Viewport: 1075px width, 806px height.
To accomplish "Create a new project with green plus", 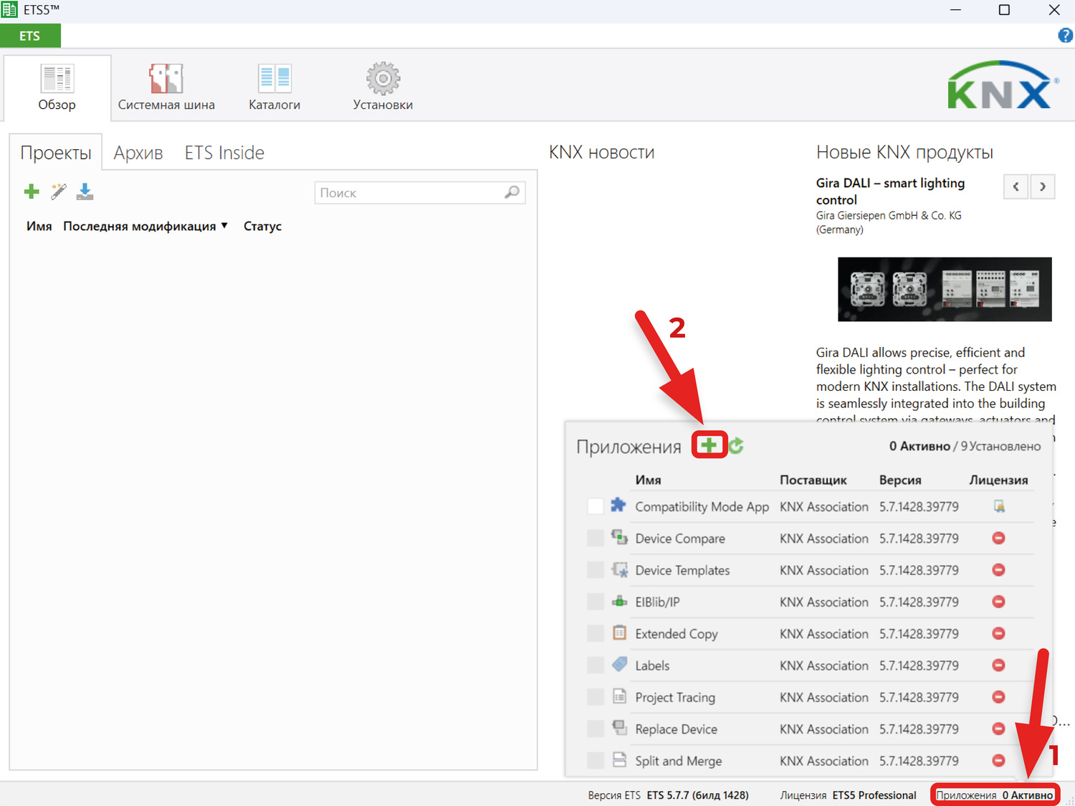I will [32, 191].
